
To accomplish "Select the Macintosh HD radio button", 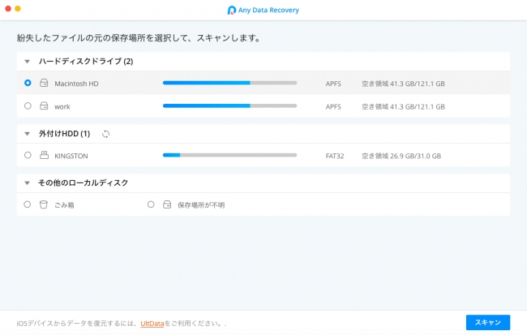I will pyautogui.click(x=28, y=83).
